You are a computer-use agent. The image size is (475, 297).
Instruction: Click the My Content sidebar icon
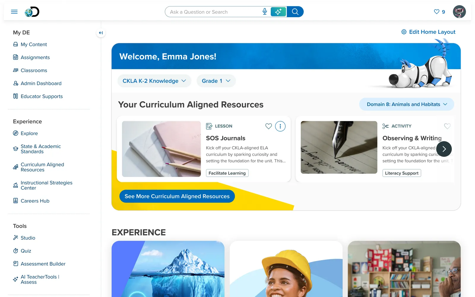coord(15,44)
